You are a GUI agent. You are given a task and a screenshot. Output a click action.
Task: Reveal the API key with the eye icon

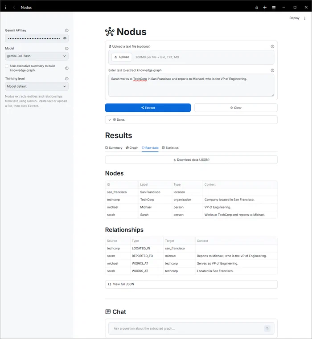point(65,38)
